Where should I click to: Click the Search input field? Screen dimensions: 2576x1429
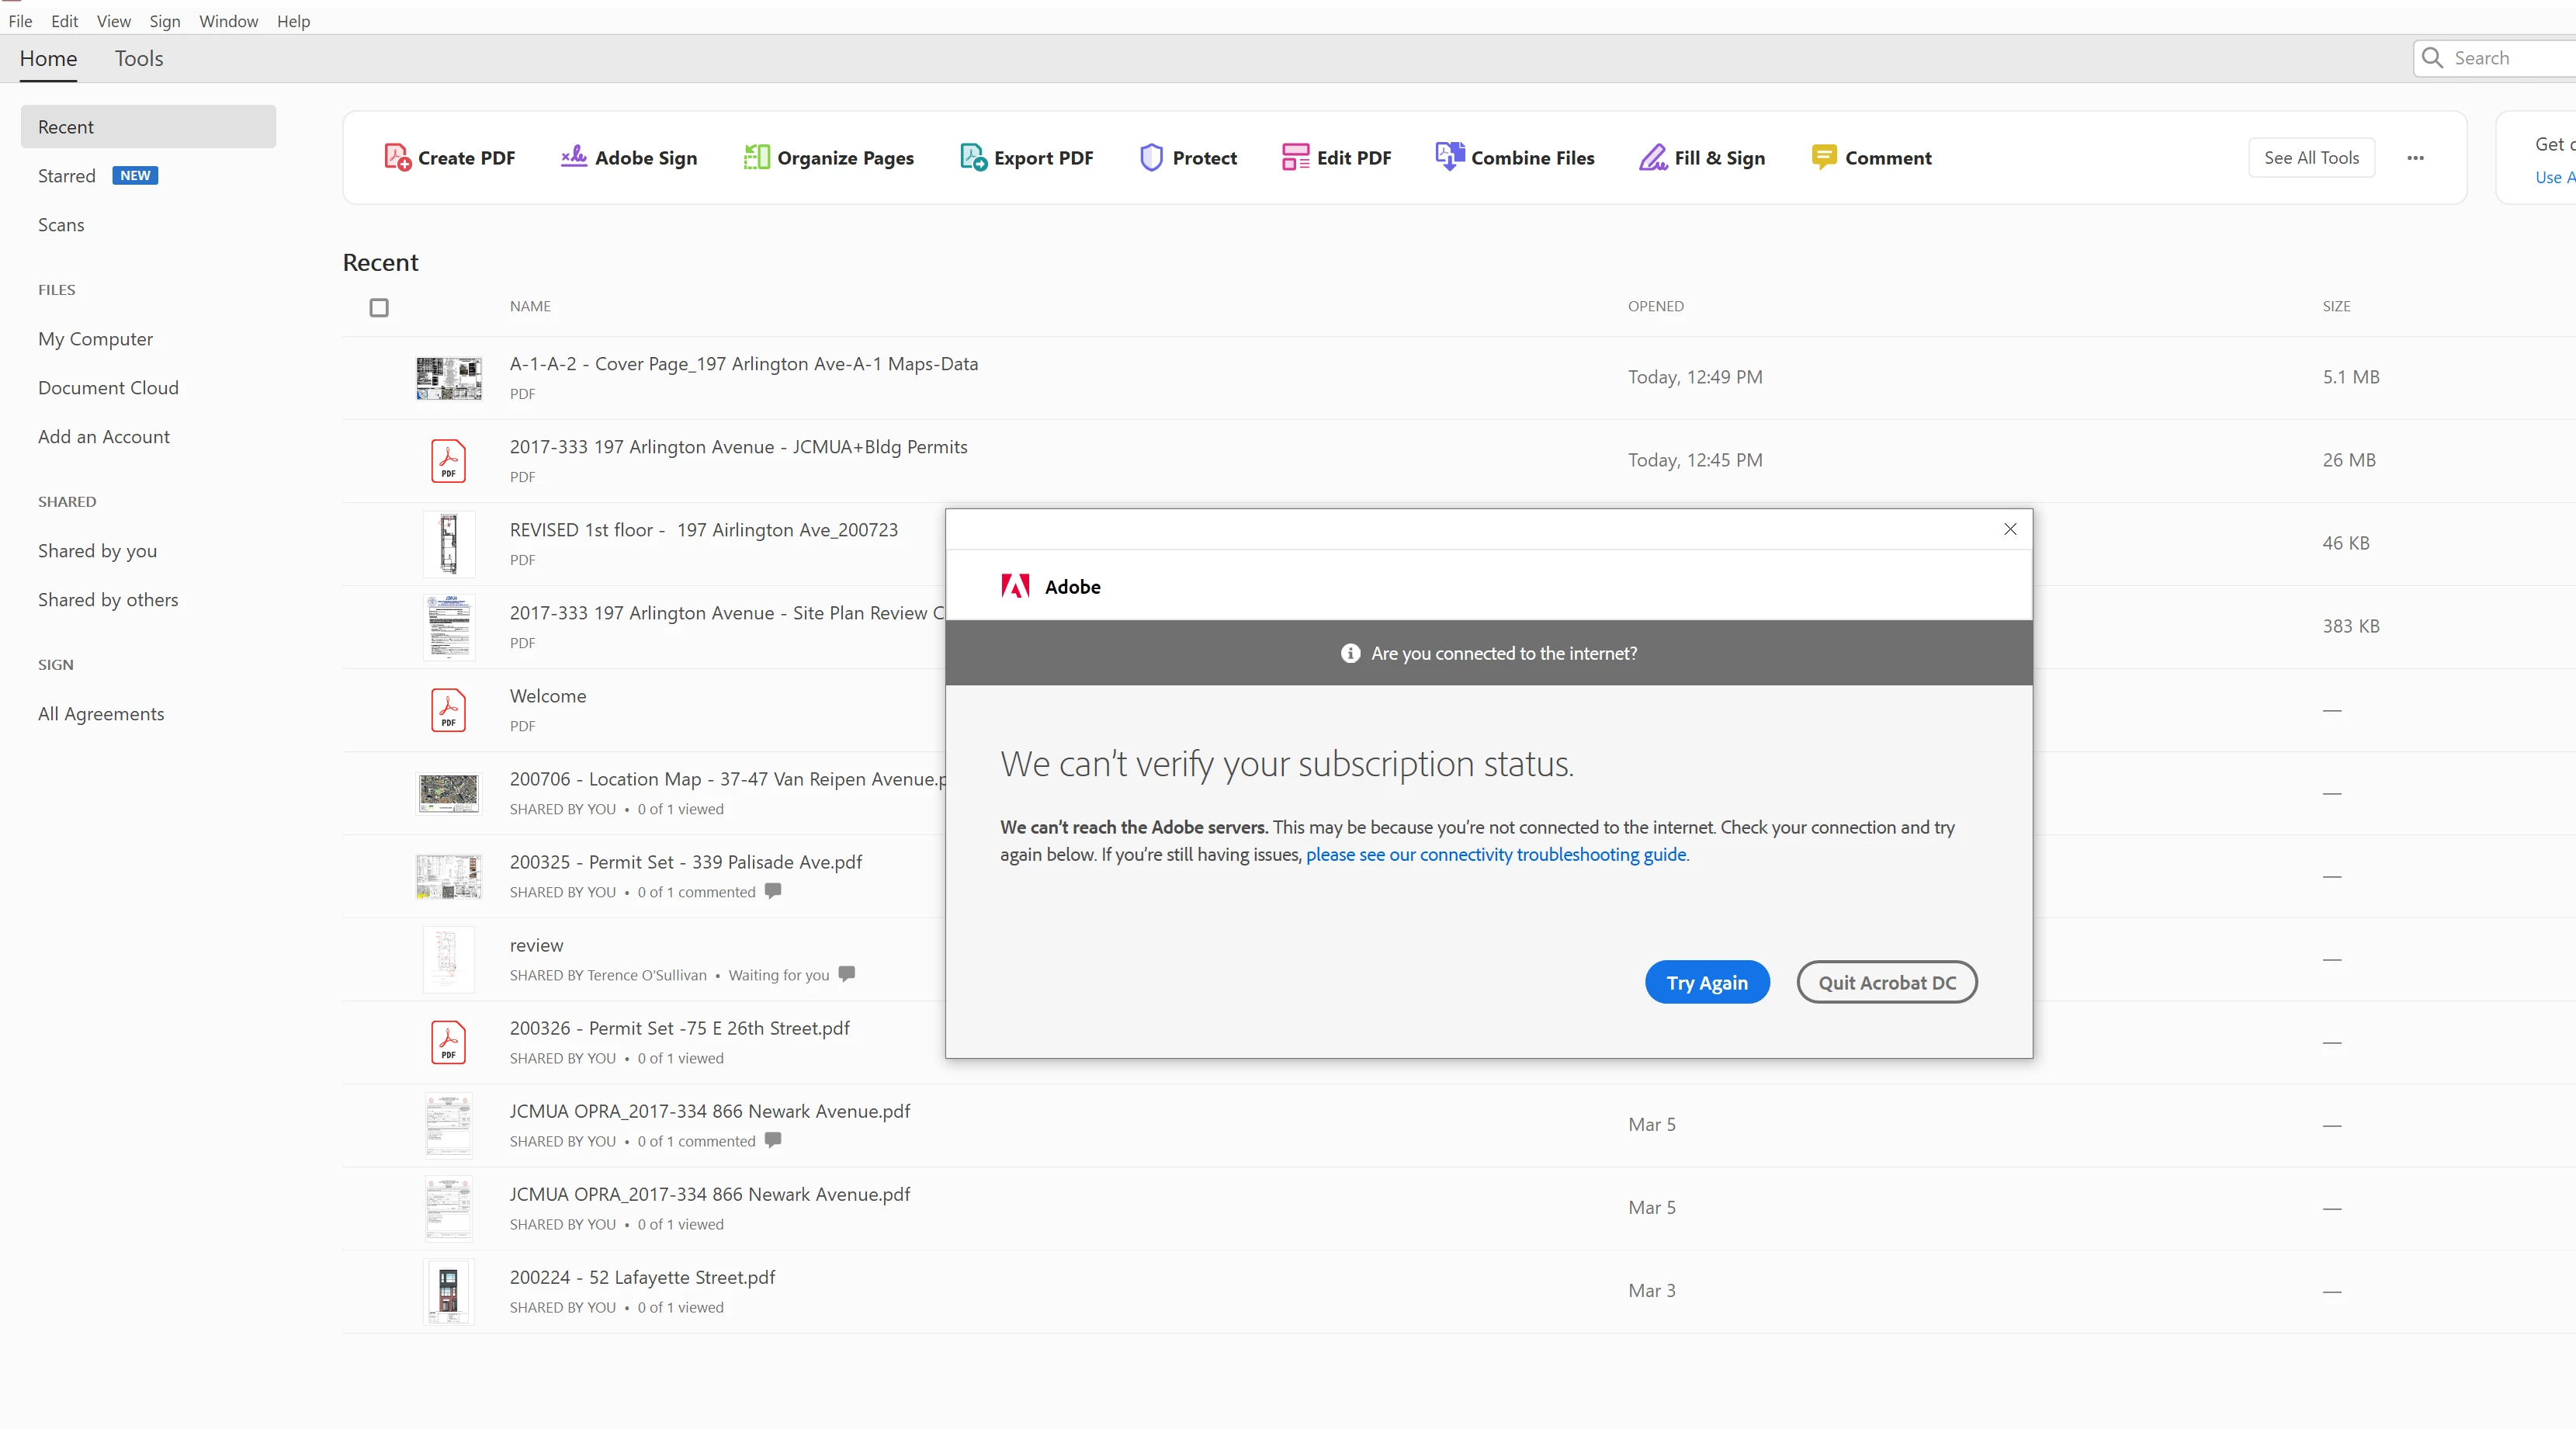pyautogui.click(x=2500, y=58)
